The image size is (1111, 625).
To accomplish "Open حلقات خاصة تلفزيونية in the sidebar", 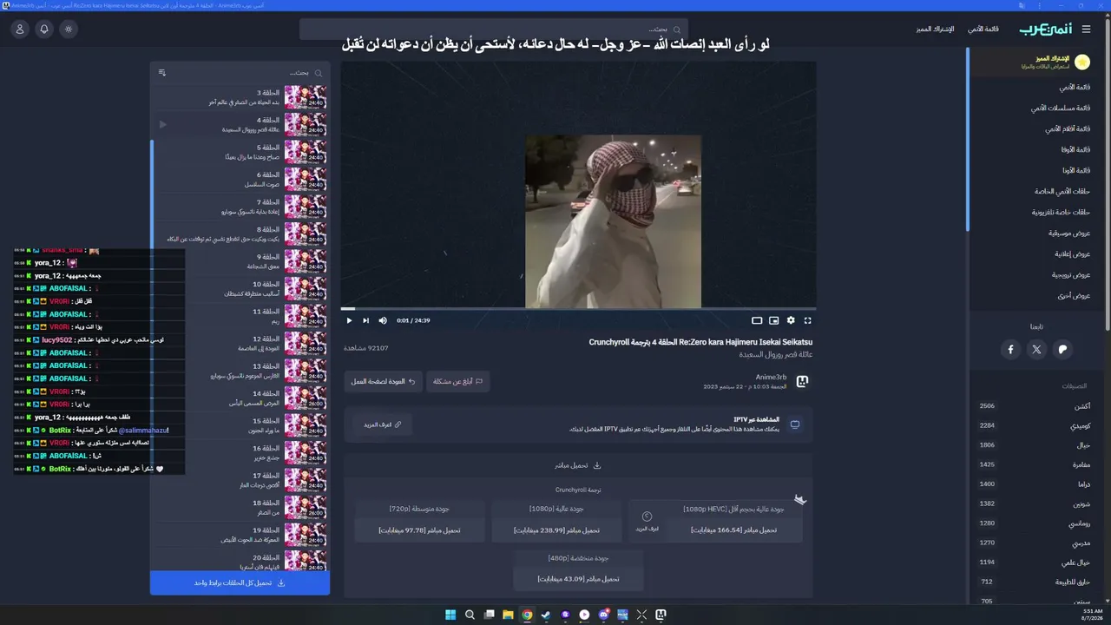I will pyautogui.click(x=1061, y=212).
